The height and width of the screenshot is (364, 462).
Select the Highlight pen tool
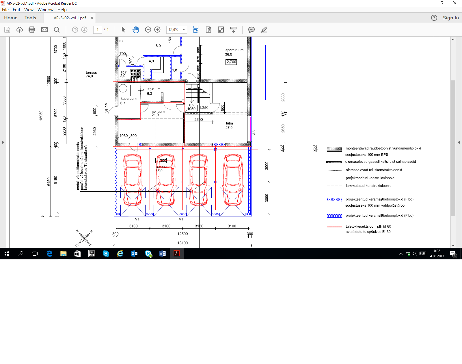(264, 30)
